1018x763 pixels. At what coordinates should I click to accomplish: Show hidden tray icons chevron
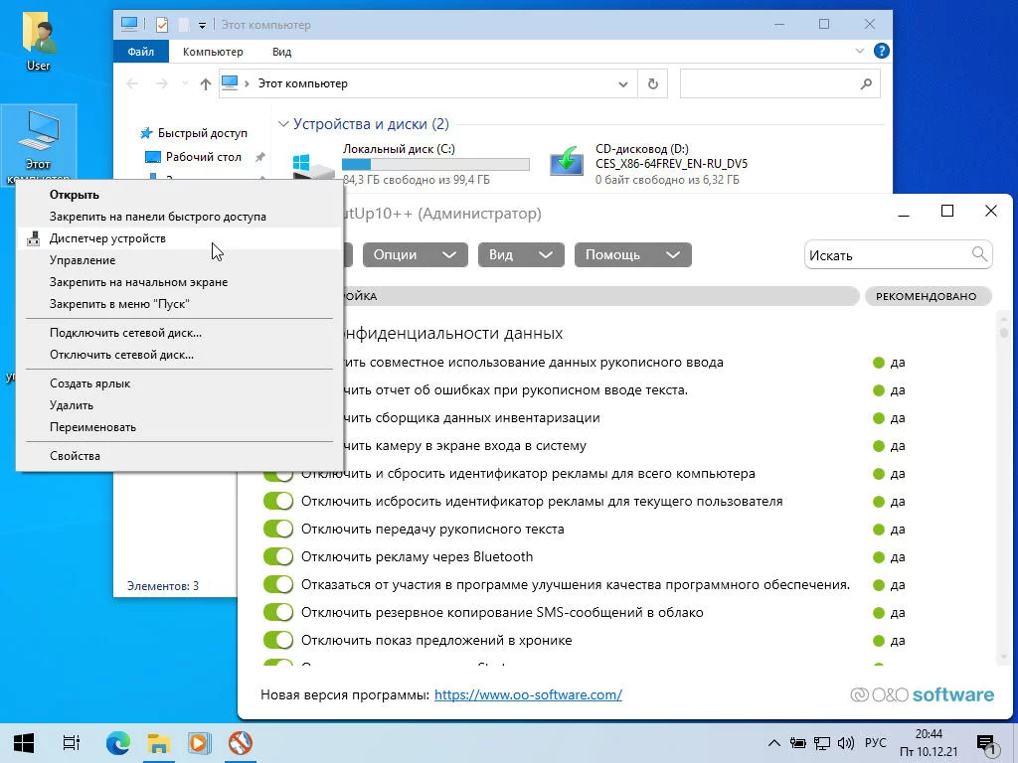point(773,743)
